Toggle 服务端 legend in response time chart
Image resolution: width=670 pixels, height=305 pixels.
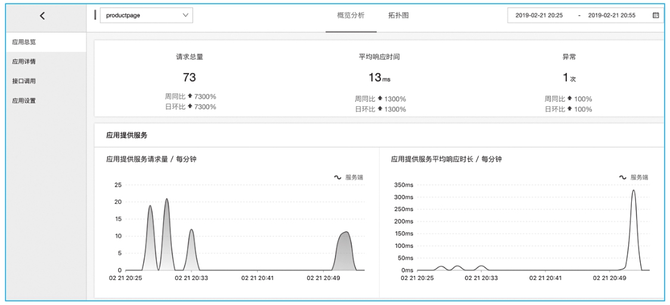(633, 177)
